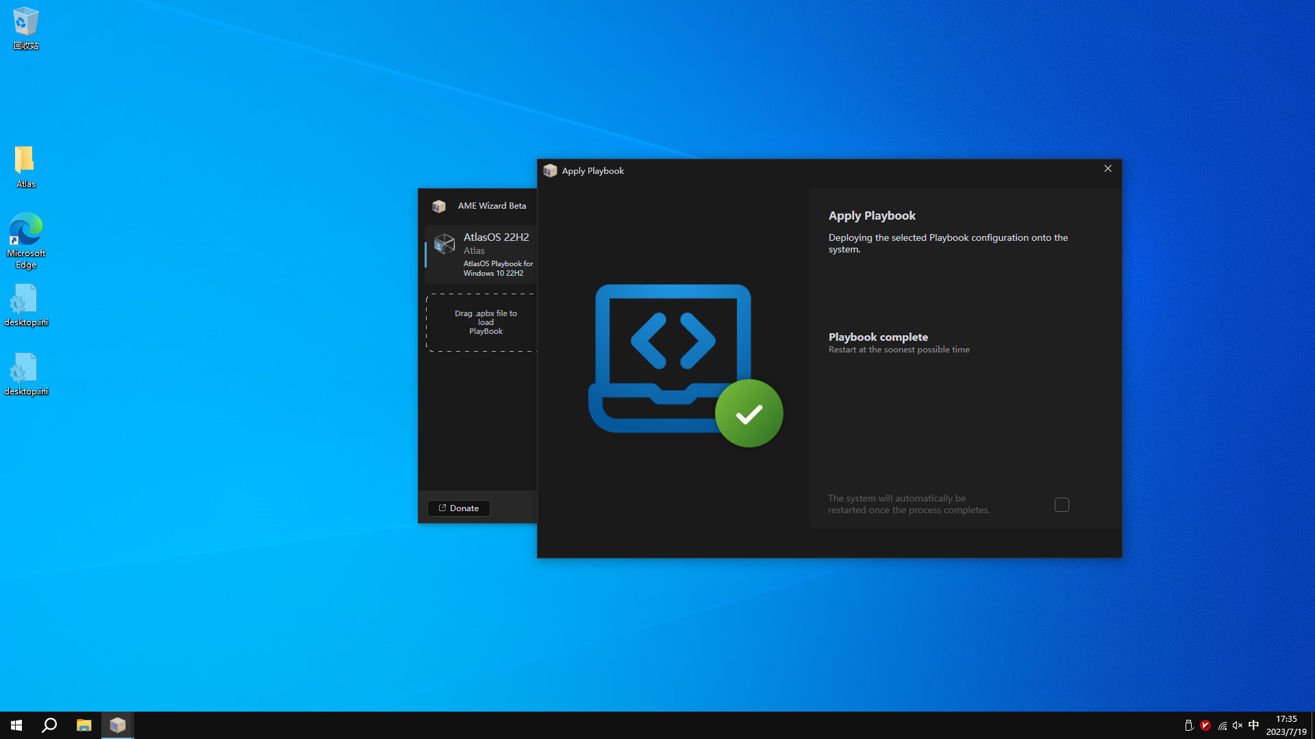Click the AME Wizard Beta logo icon
This screenshot has width=1315, height=739.
439,206
